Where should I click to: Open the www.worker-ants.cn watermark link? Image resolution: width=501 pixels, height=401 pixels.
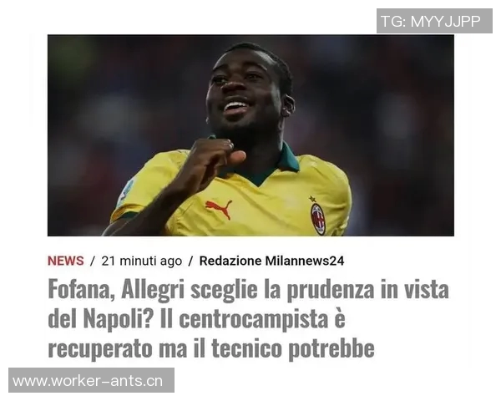click(x=91, y=380)
